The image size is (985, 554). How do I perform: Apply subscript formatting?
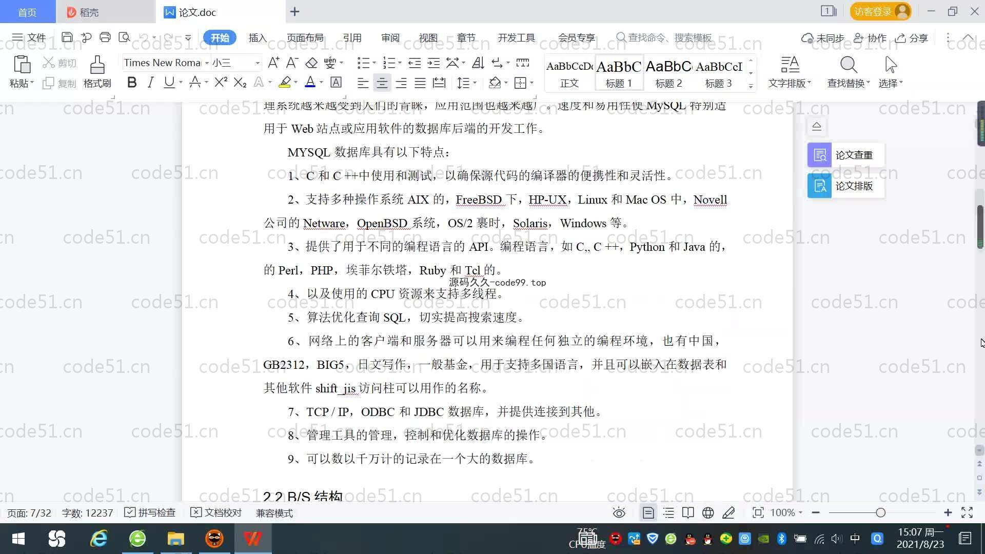coord(240,82)
